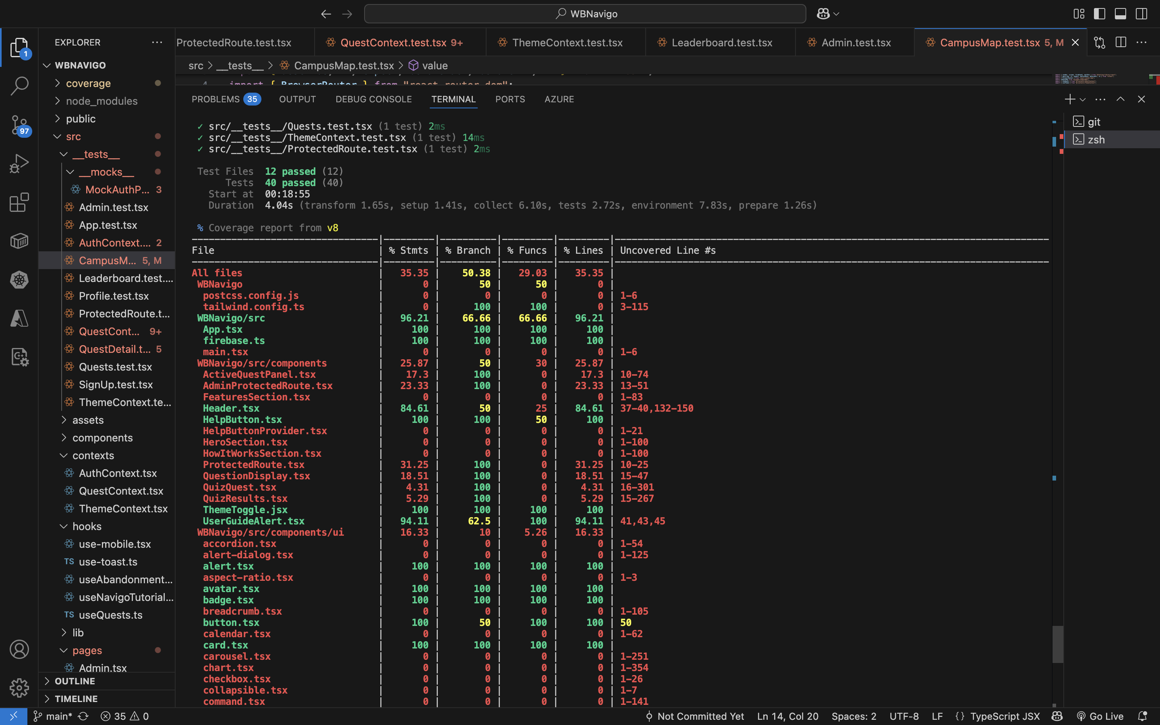This screenshot has width=1160, height=725.
Task: Toggle the bottom panel visibility
Action: 1120,14
